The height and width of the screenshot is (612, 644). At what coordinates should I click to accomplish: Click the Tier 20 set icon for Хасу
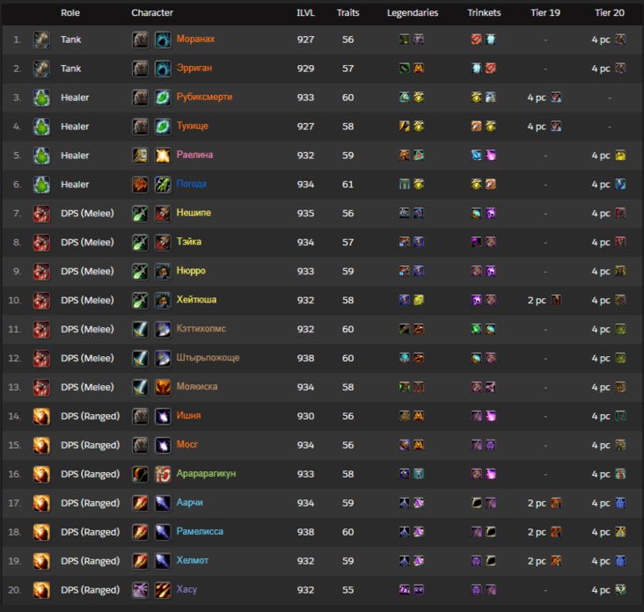pyautogui.click(x=620, y=590)
